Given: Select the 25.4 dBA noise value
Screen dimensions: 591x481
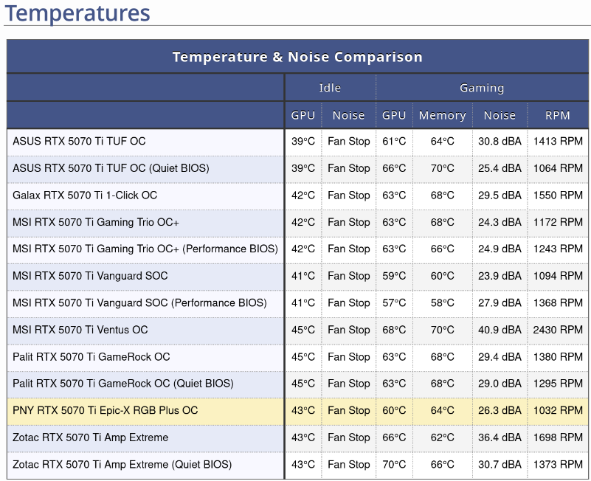Looking at the screenshot, I should click(x=500, y=168).
